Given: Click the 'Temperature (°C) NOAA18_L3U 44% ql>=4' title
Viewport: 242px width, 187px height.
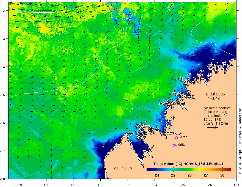Looking at the screenshot, I should click(x=188, y=164).
